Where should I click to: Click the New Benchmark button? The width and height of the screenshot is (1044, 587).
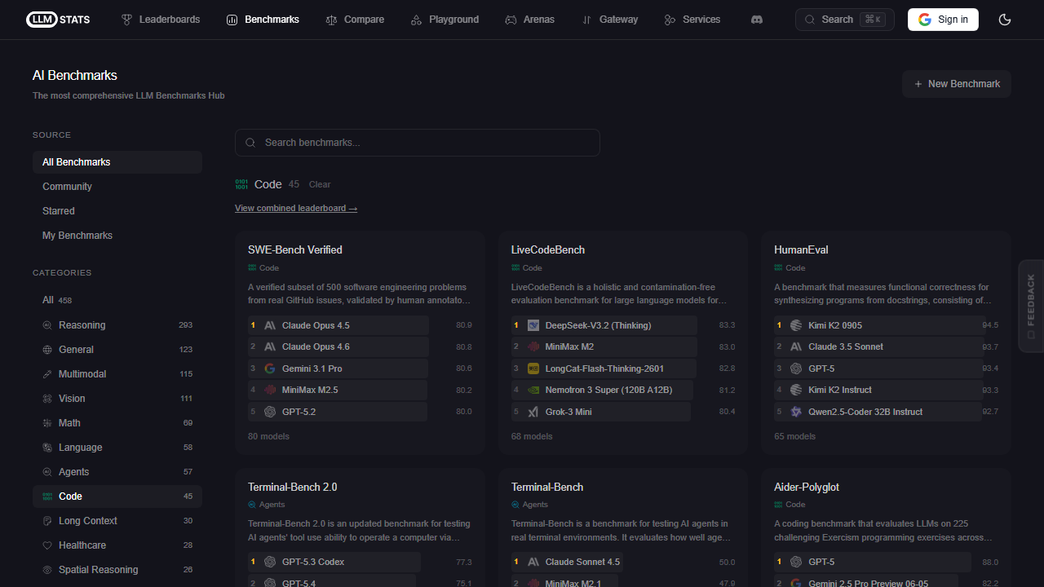[x=956, y=83]
